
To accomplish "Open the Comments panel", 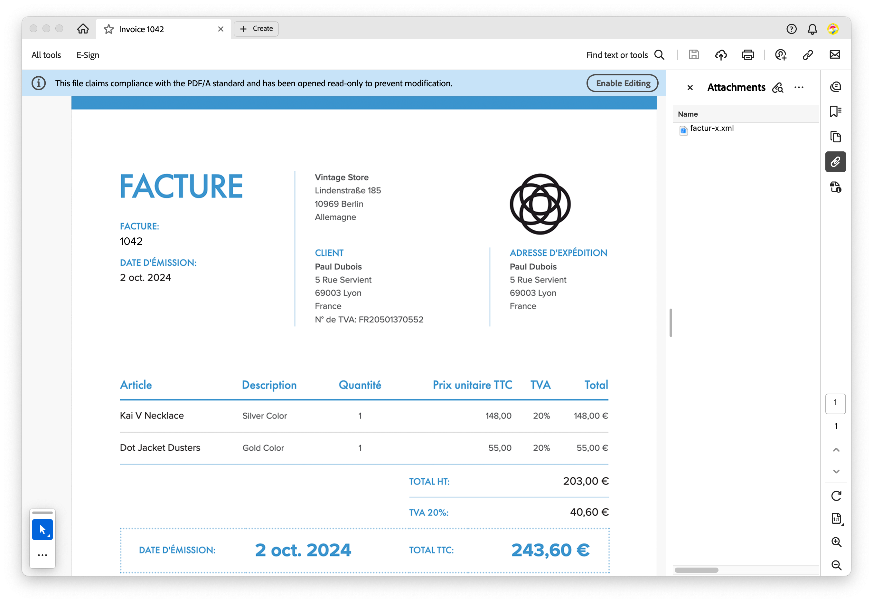I will 836,87.
